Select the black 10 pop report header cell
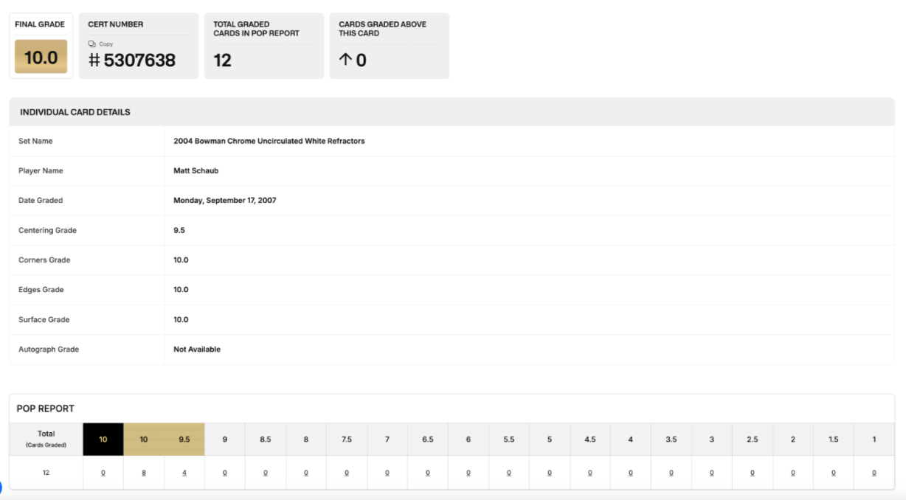Screen dimensions: 906x500 point(103,440)
